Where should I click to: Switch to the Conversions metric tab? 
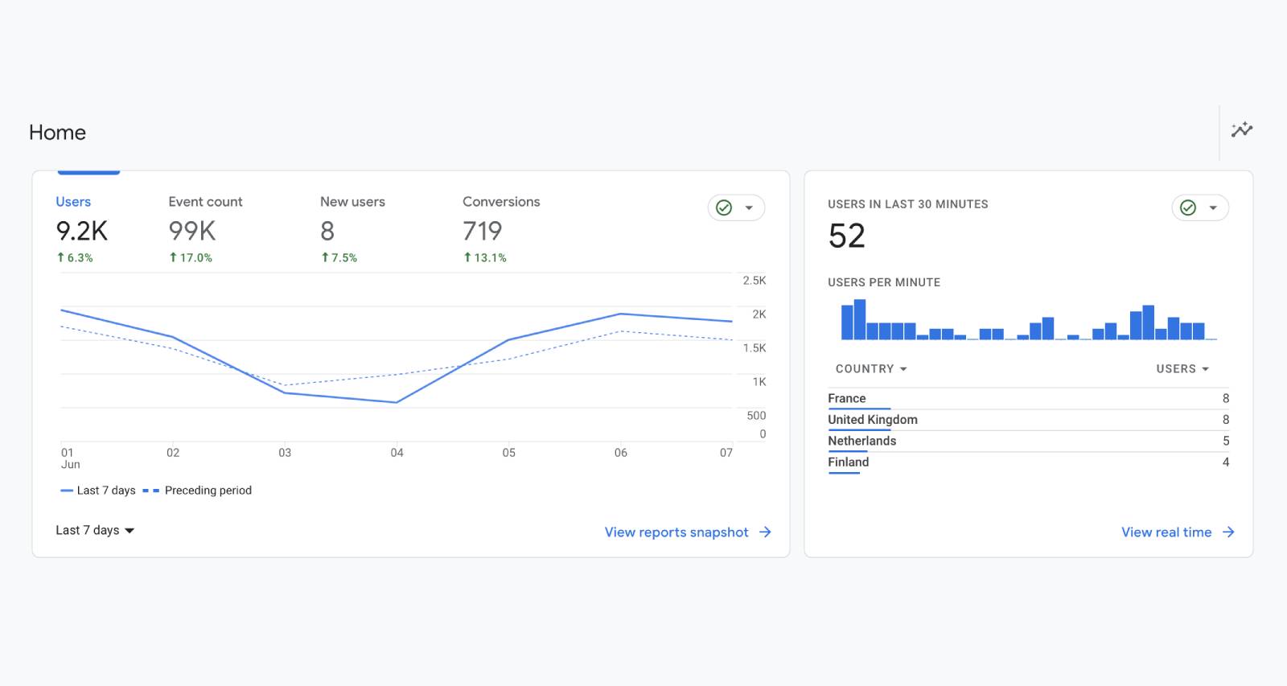click(501, 202)
